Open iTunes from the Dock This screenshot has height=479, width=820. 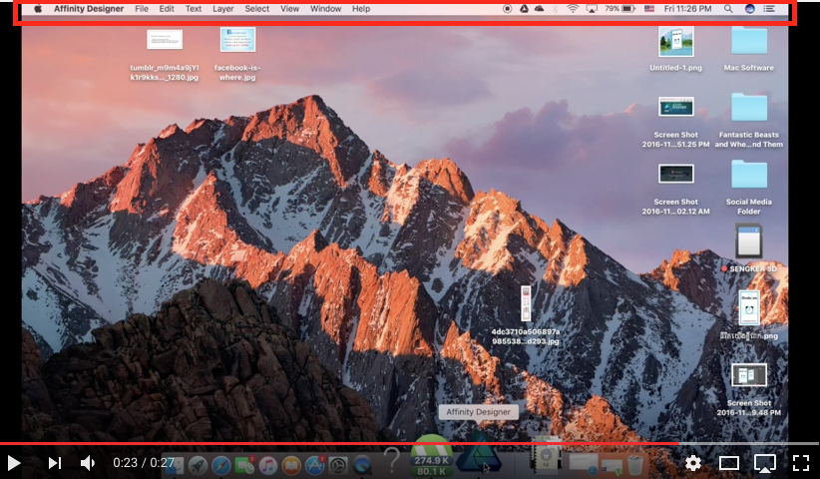pos(267,465)
